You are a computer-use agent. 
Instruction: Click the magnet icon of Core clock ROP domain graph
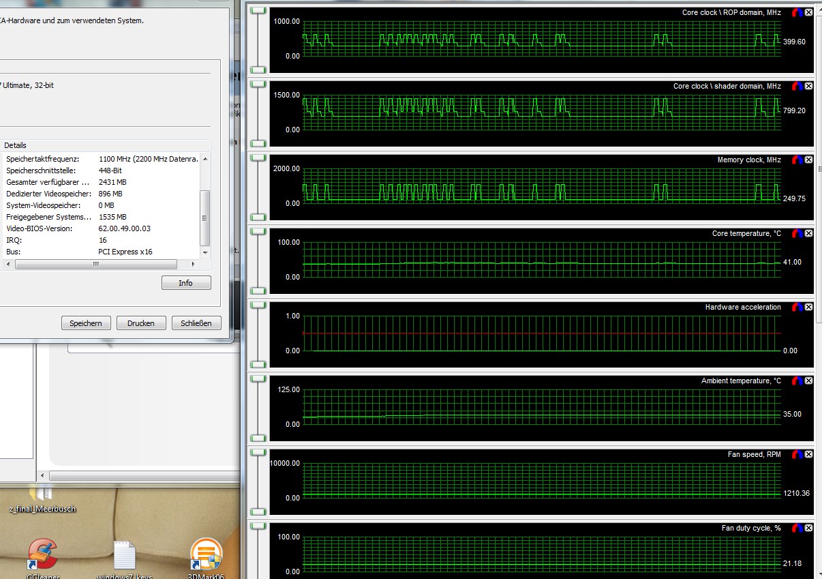point(796,12)
